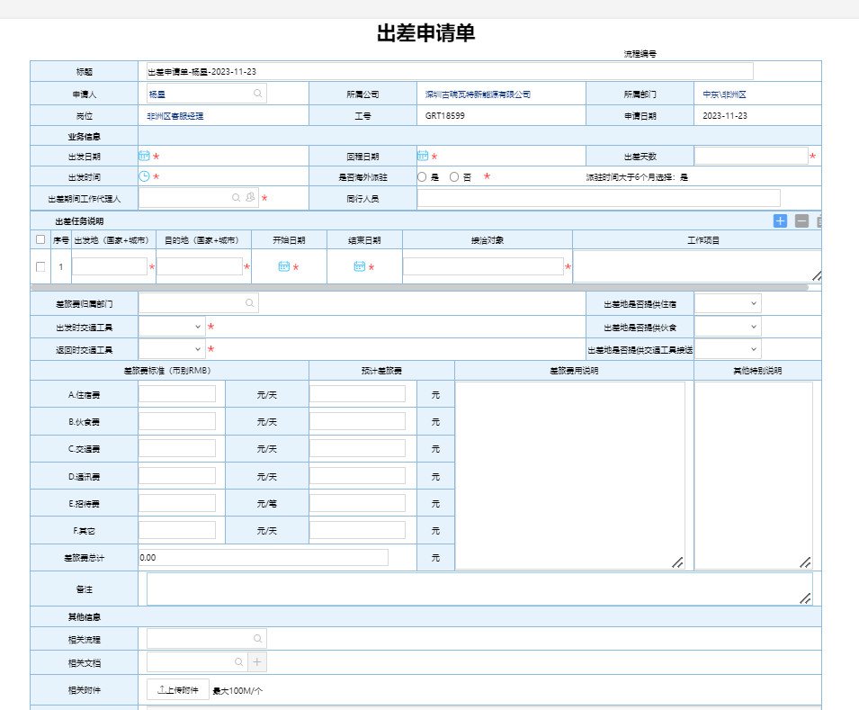Viewport: 859px width, 710px height.
Task: Click search icon in 申请人 field
Action: (257, 94)
